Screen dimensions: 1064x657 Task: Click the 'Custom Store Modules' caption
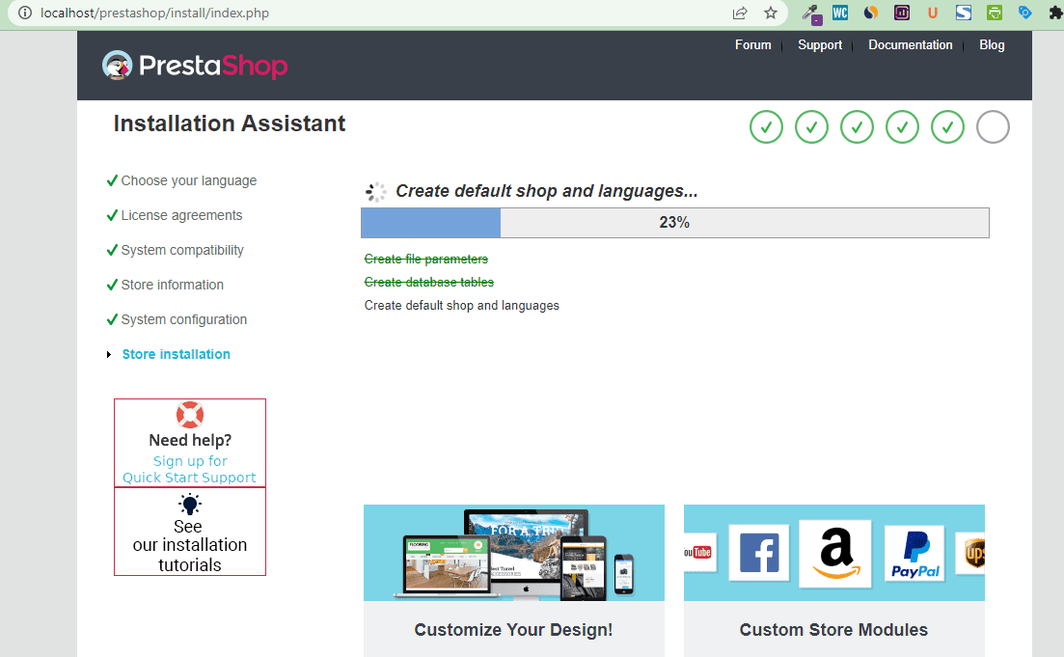click(833, 630)
